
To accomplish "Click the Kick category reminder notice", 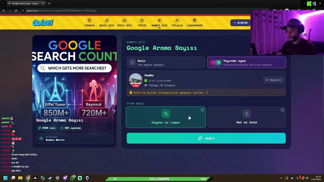I will pyautogui.click(x=206, y=93).
